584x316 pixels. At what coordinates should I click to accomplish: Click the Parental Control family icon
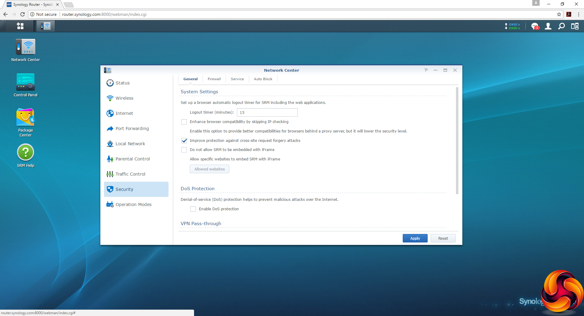(110, 159)
